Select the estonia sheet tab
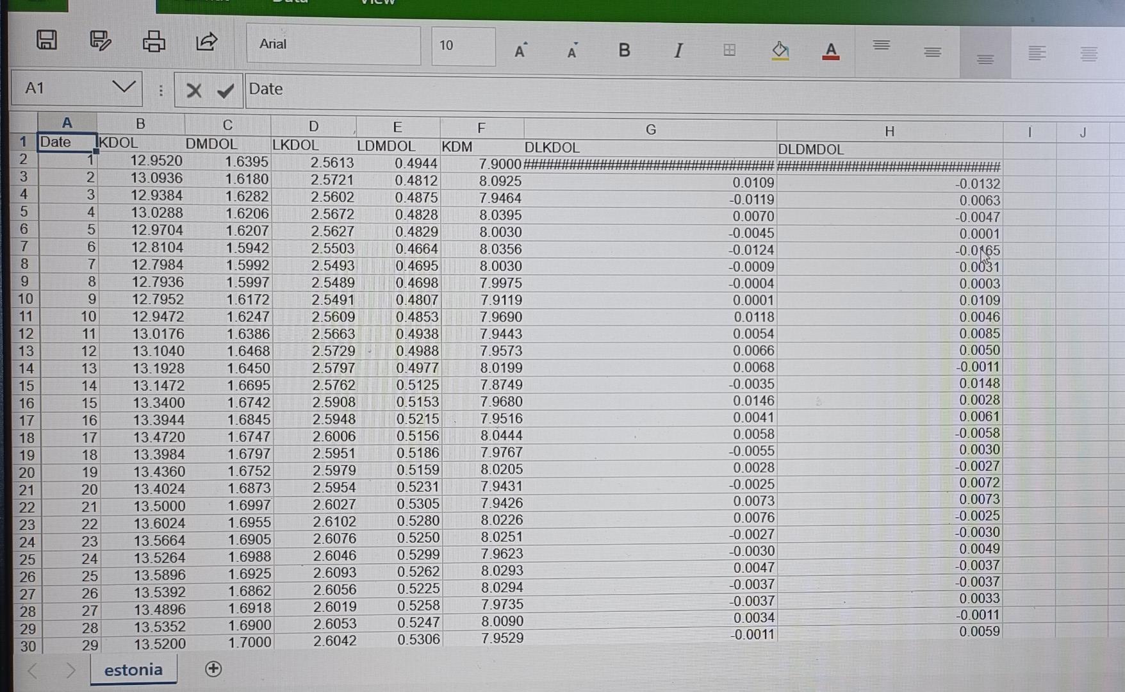 point(133,670)
